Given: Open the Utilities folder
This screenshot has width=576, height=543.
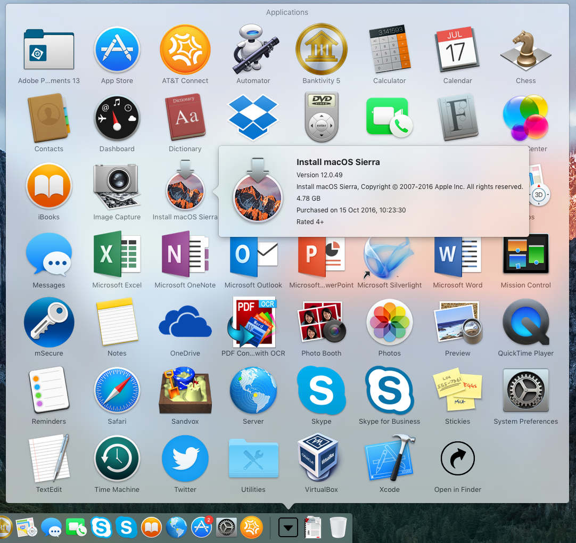Looking at the screenshot, I should (x=253, y=458).
